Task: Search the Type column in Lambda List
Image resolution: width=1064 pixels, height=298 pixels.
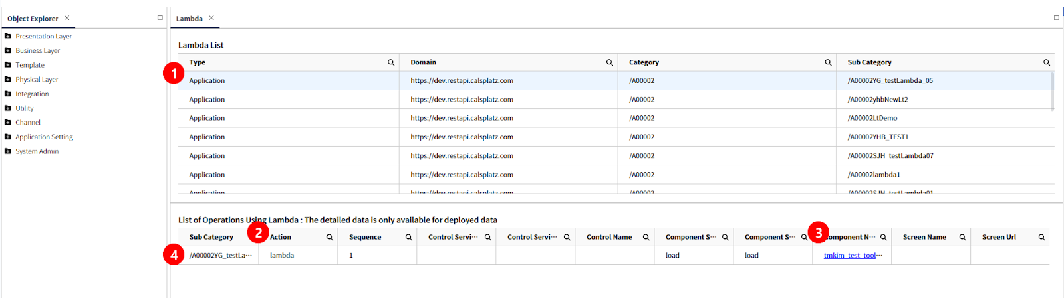Action: click(391, 62)
